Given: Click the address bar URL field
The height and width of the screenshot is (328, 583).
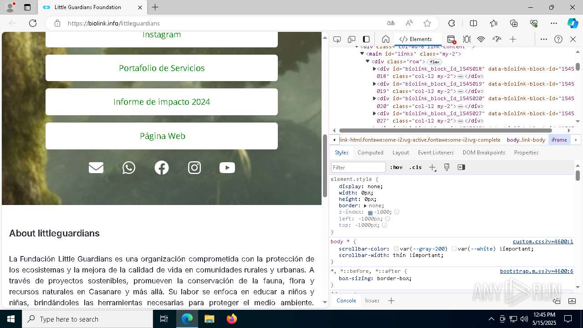Looking at the screenshot, I should (223, 23).
